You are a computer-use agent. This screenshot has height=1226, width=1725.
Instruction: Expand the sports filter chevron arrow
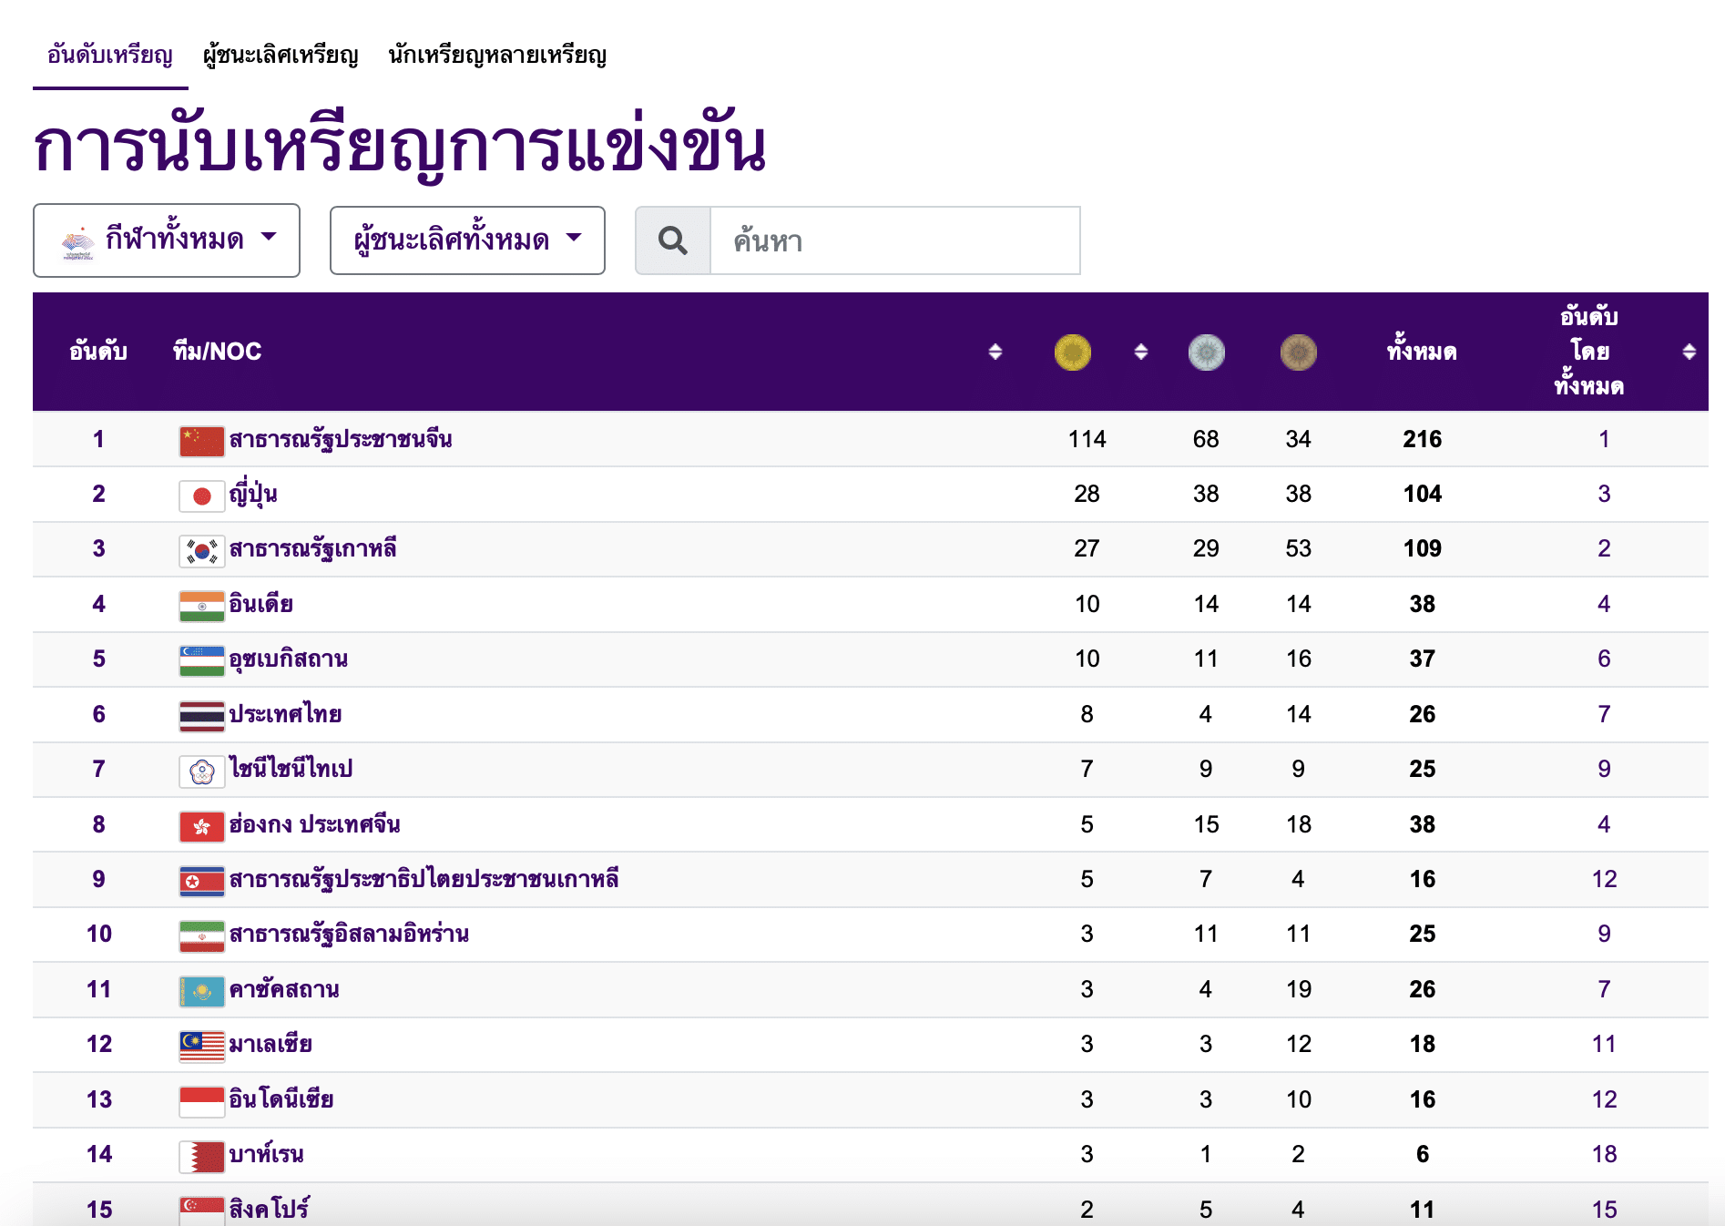(269, 239)
